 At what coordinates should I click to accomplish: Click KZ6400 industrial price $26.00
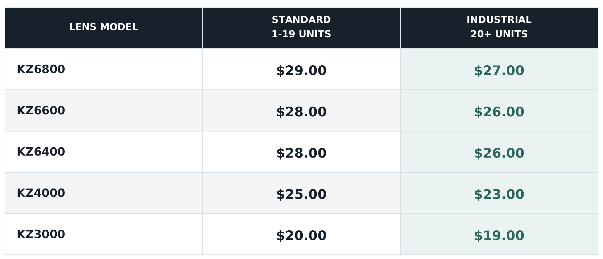pyautogui.click(x=499, y=153)
